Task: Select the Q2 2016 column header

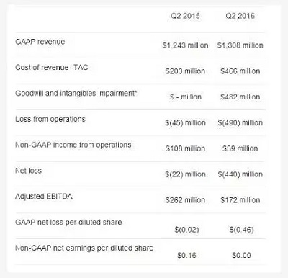Action: 240,16
